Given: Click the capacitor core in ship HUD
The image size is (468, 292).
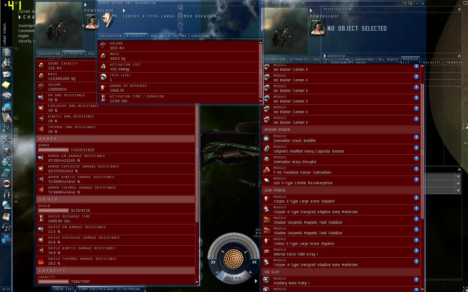Looking at the screenshot, I should 233,258.
